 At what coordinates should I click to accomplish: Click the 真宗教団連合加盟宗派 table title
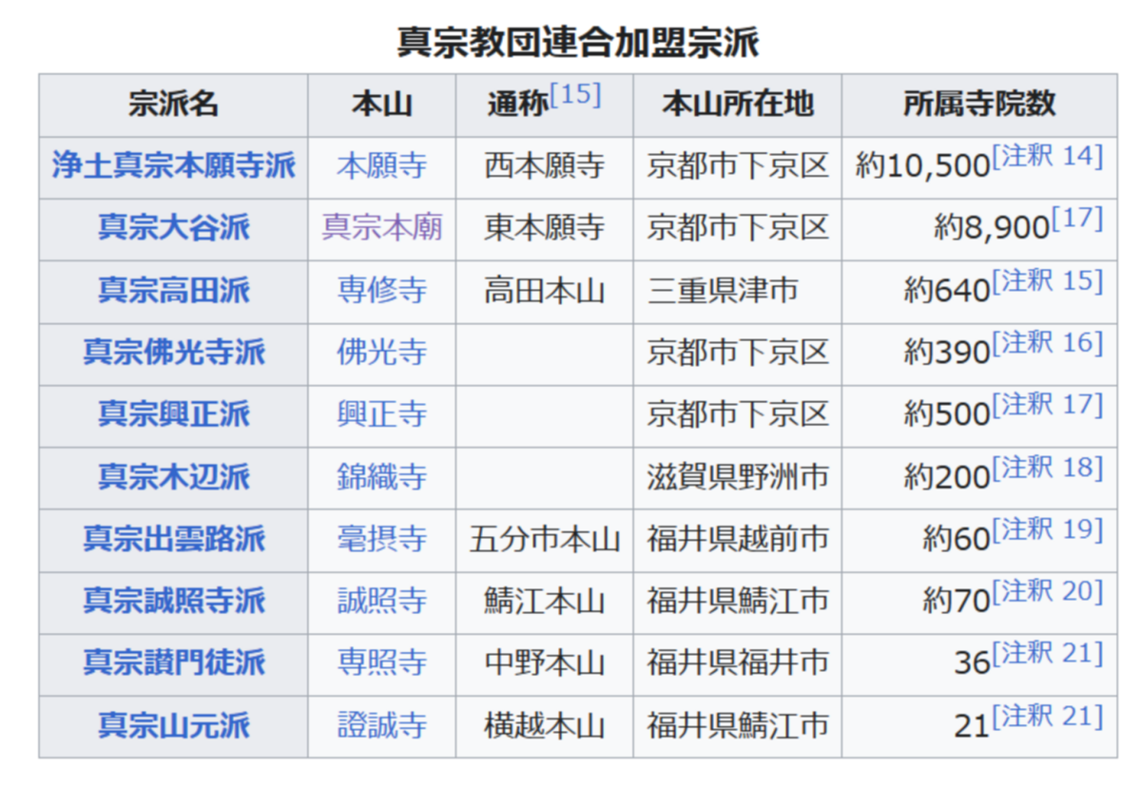(578, 42)
